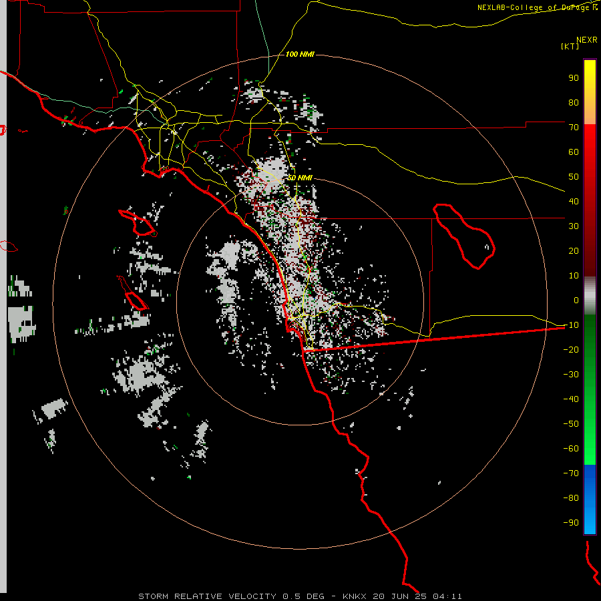Click the -70 value on the velocity scale
601x601 pixels.
tap(571, 473)
